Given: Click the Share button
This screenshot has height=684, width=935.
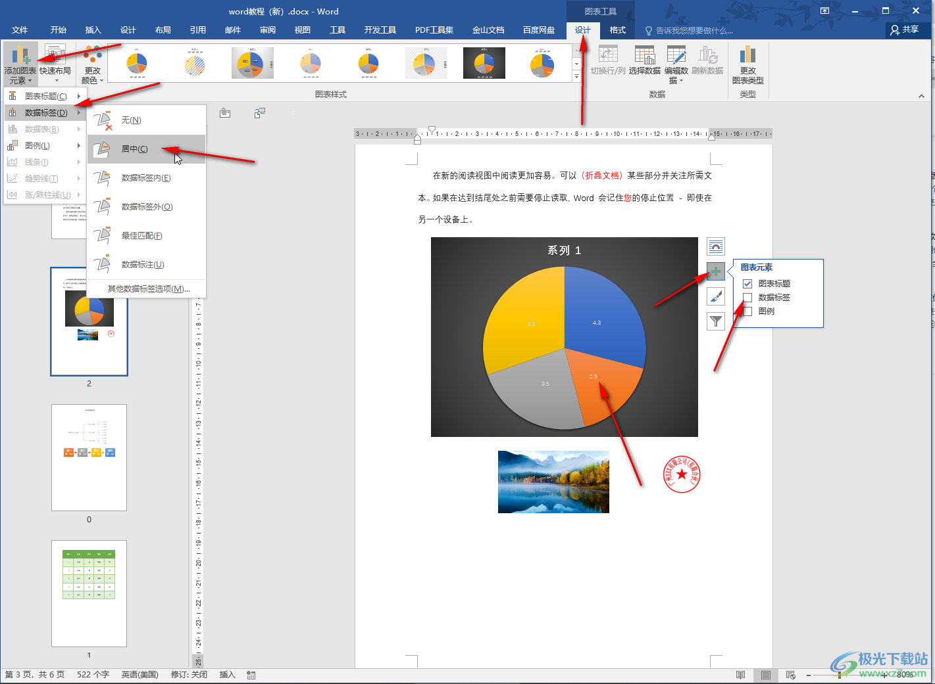Looking at the screenshot, I should (x=905, y=30).
